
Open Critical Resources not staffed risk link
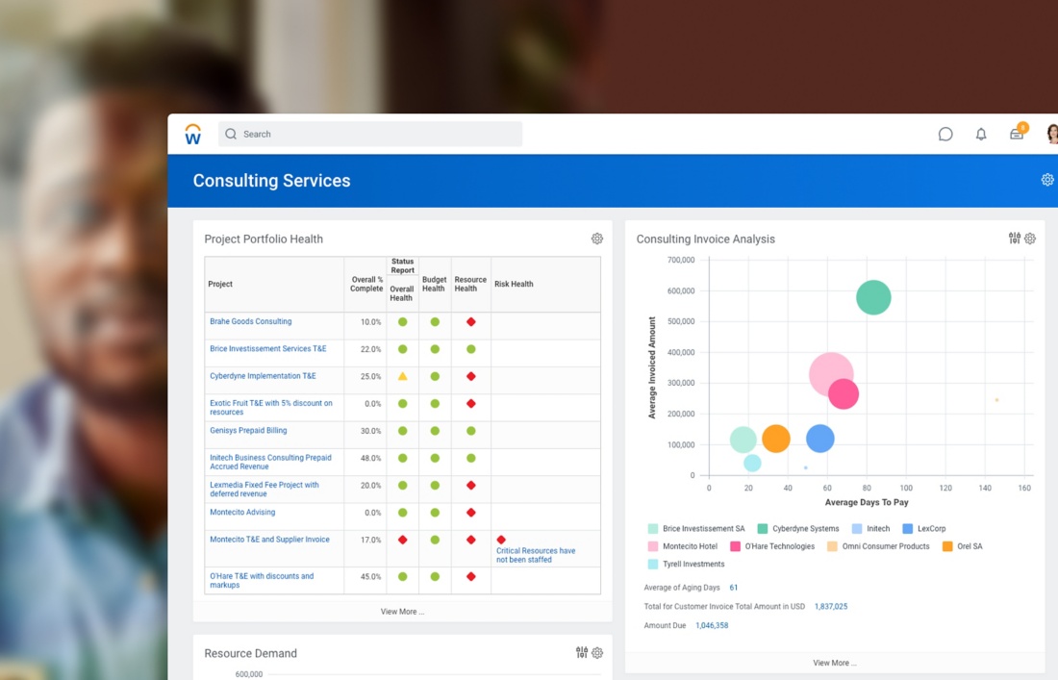click(x=535, y=555)
